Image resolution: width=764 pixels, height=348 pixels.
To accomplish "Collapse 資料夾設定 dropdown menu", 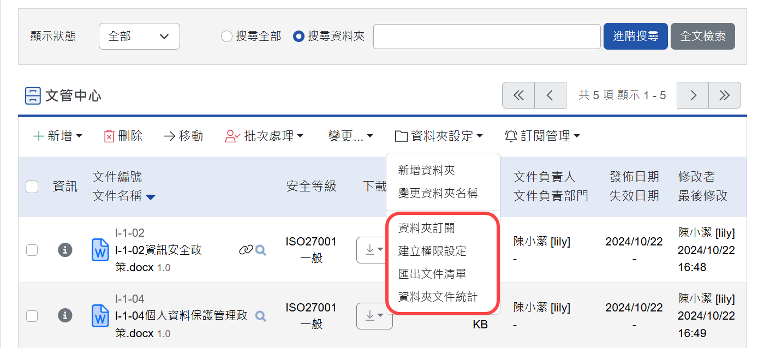I will [x=439, y=136].
